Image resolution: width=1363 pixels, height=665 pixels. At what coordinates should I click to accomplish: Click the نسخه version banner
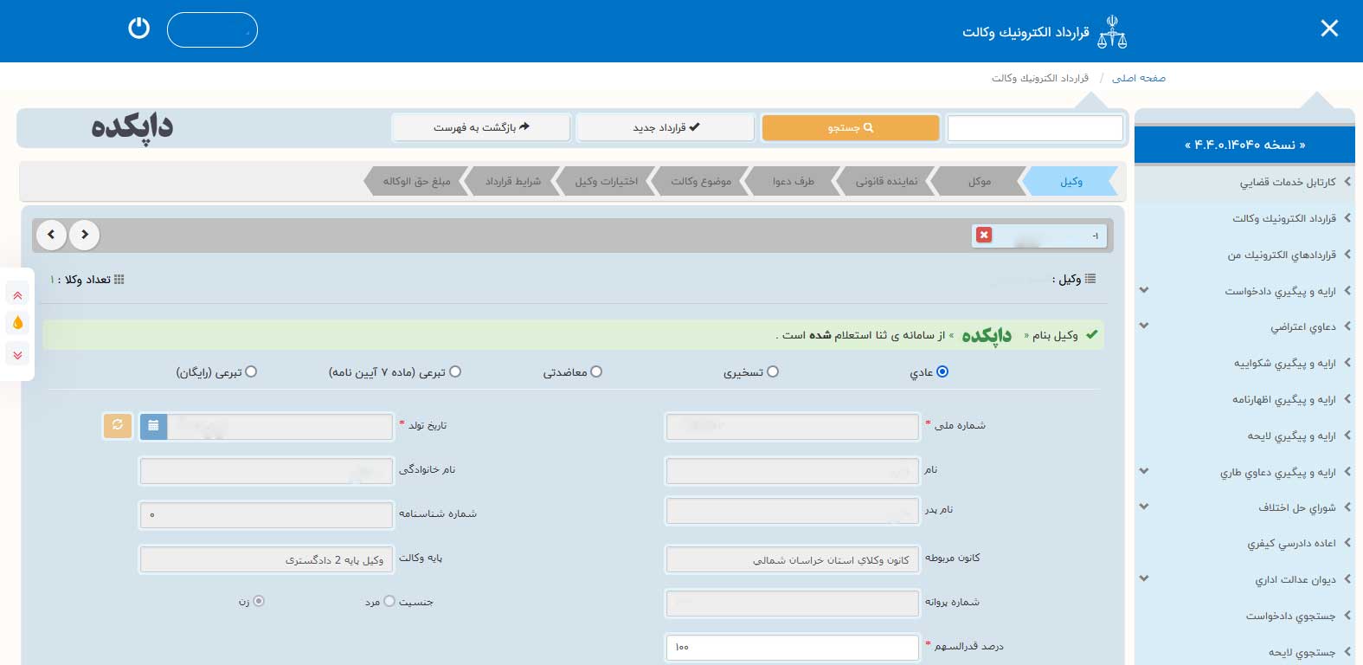point(1244,145)
